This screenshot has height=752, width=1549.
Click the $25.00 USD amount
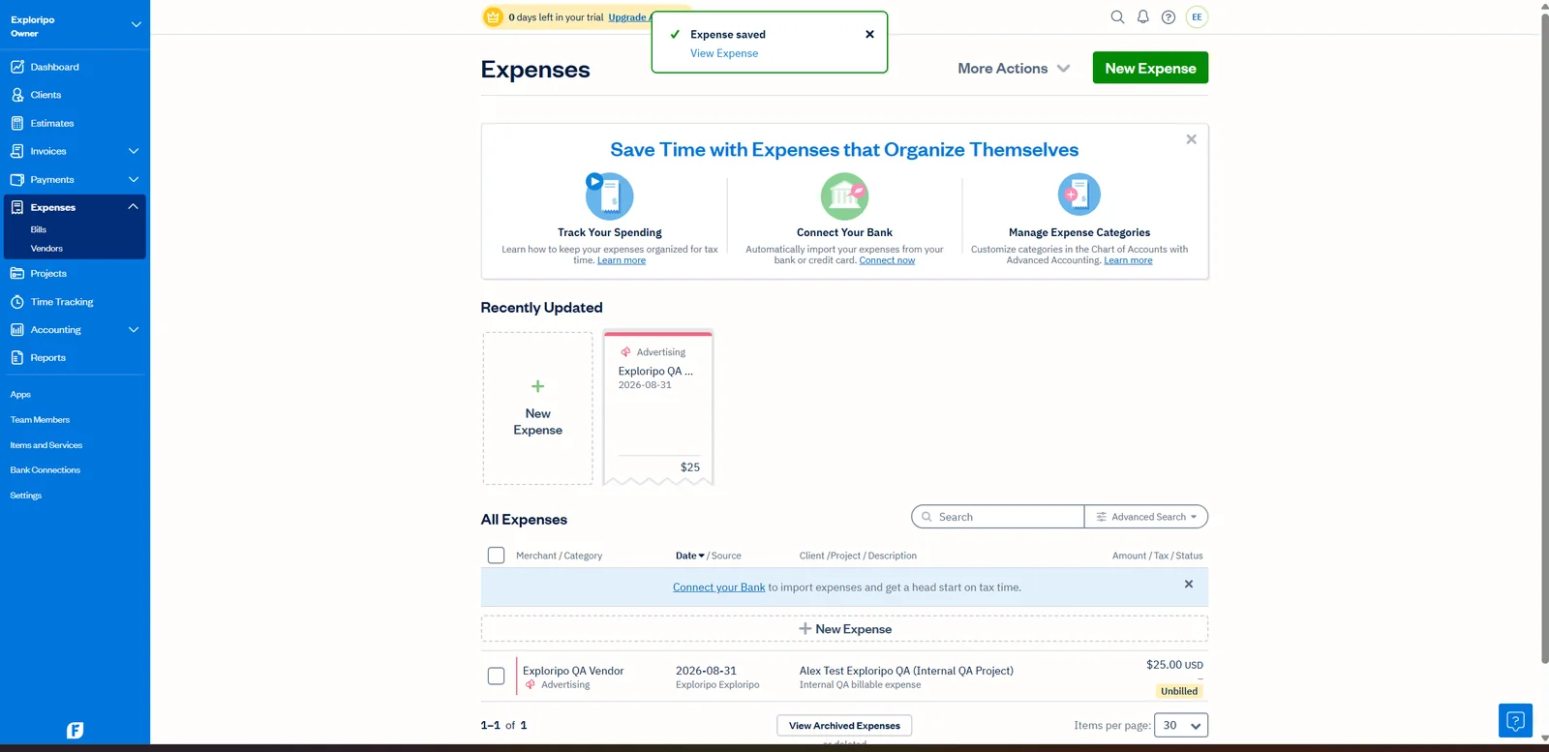point(1174,665)
